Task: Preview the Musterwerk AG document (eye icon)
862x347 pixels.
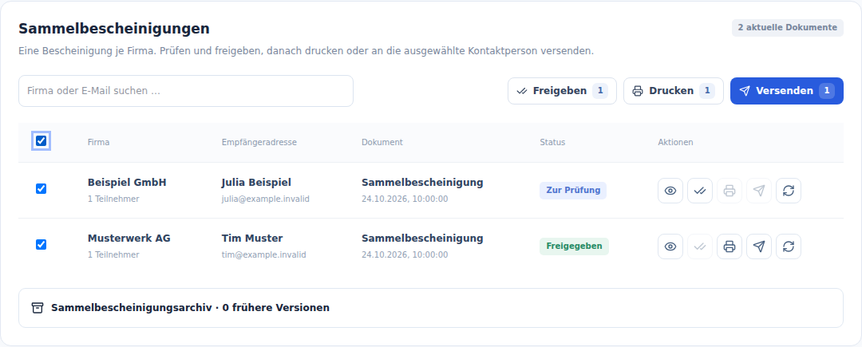Action: pyautogui.click(x=670, y=246)
